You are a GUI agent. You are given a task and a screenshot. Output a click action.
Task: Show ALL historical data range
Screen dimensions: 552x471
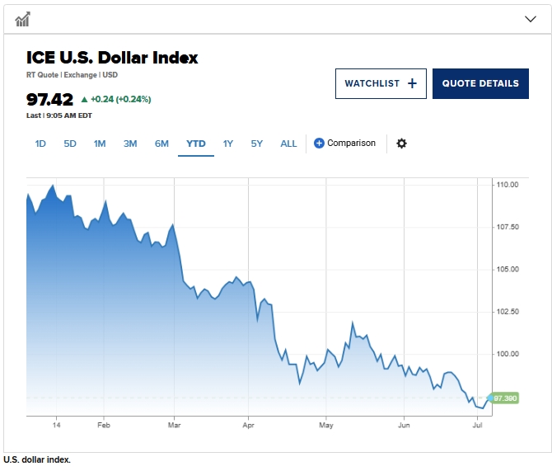point(288,144)
